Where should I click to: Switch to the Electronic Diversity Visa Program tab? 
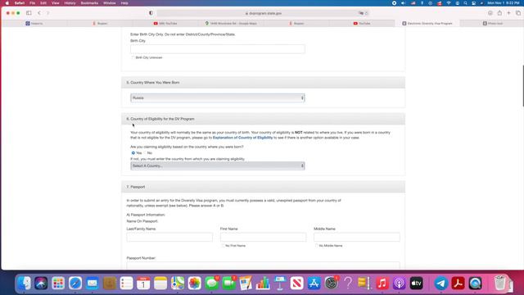coord(427,24)
